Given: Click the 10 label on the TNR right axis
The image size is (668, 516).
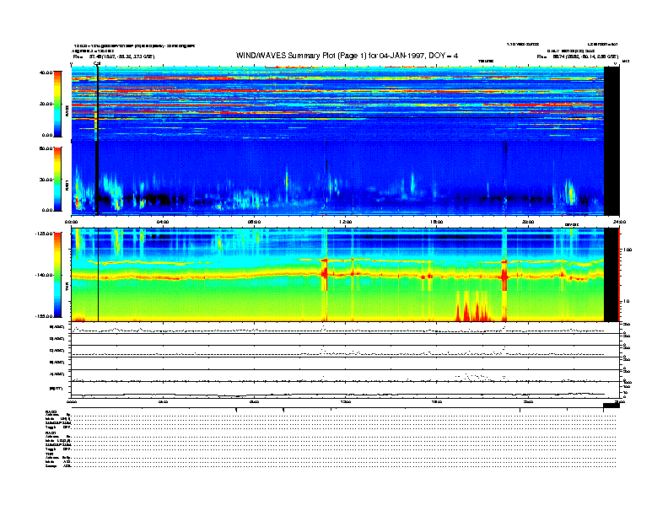Looking at the screenshot, I should (x=626, y=302).
